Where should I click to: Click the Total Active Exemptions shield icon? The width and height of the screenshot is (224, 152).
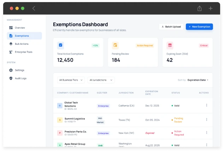point(60,45)
